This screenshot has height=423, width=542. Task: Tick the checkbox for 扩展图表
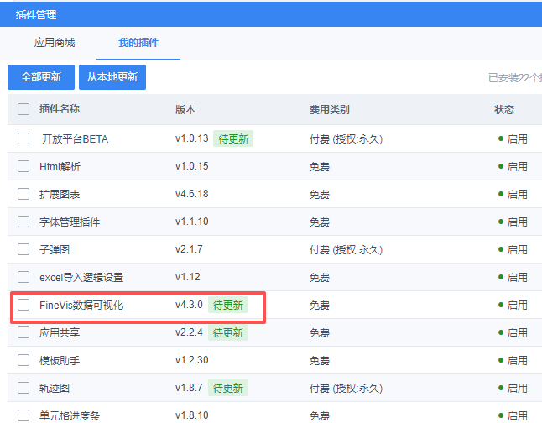[x=23, y=194]
